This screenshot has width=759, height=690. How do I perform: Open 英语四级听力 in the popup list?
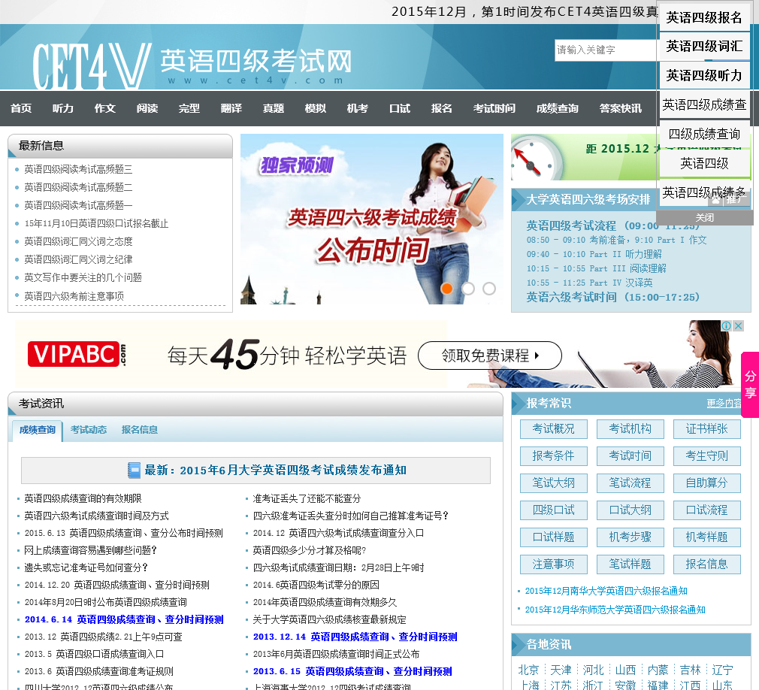(704, 75)
